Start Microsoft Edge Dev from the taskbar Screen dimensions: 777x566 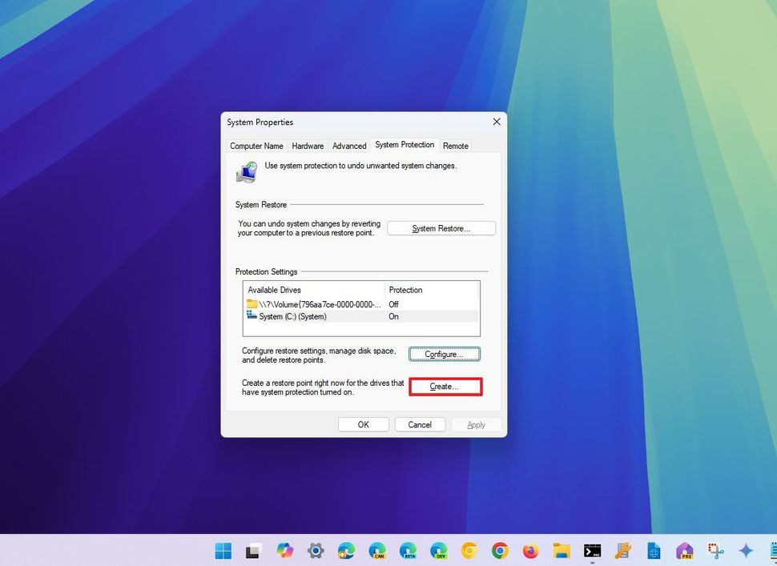pyautogui.click(x=437, y=551)
